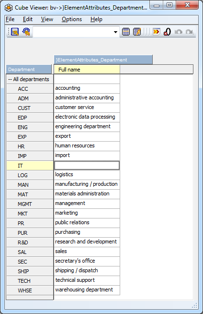This screenshot has height=314, width=203.
Task: Click the Automatic Recalculate icon
Action: point(137,32)
